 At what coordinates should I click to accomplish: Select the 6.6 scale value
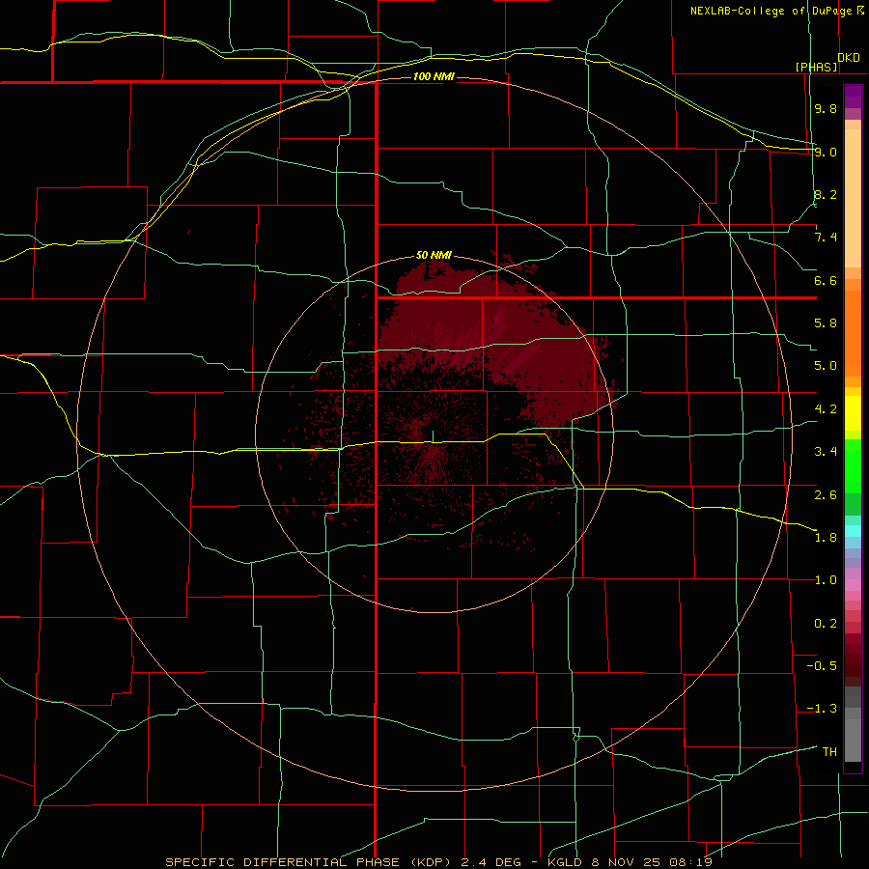point(826,280)
